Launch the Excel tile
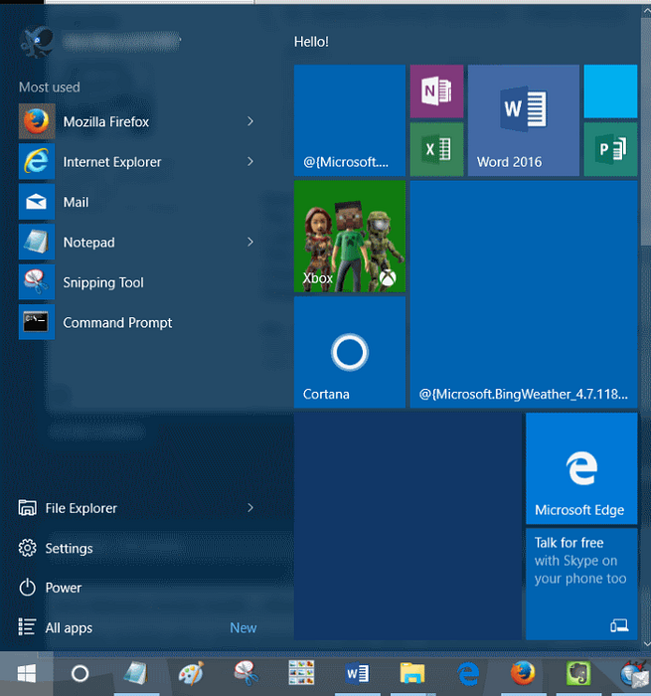 (x=436, y=149)
